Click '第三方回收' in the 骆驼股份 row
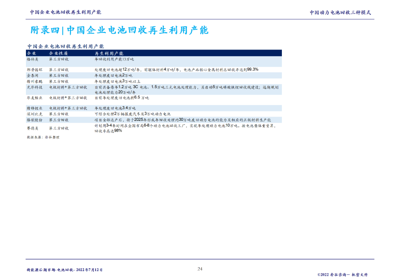This screenshot has width=400, height=277. tap(59, 120)
